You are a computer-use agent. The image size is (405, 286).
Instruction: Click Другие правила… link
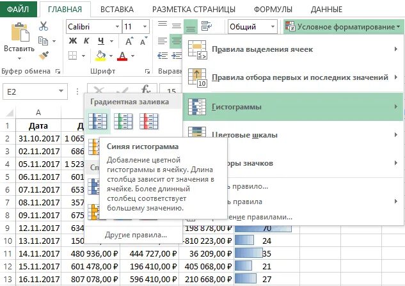(136, 235)
